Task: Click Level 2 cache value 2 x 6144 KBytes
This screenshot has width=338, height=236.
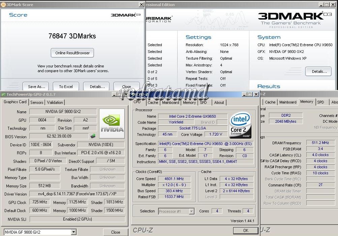Action: click(x=237, y=191)
